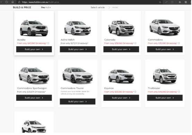Click Commodore Tourer dealer contact note
The image size is (192, 135).
point(75,93)
